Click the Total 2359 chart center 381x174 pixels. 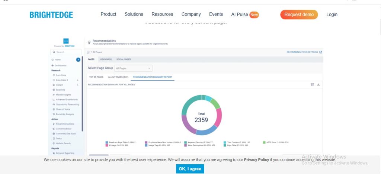click(201, 117)
